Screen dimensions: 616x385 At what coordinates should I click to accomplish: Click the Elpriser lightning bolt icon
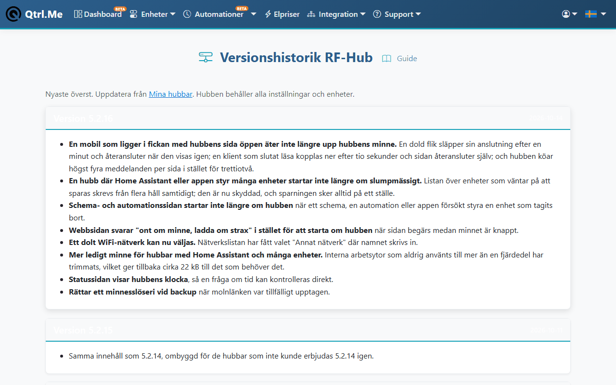click(x=268, y=14)
